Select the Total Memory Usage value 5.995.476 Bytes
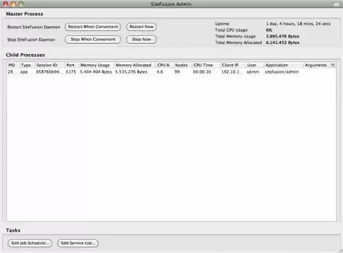The height and width of the screenshot is (253, 343). pos(282,36)
